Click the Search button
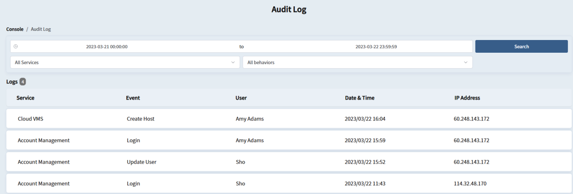The width and height of the screenshot is (573, 194). 521,46
